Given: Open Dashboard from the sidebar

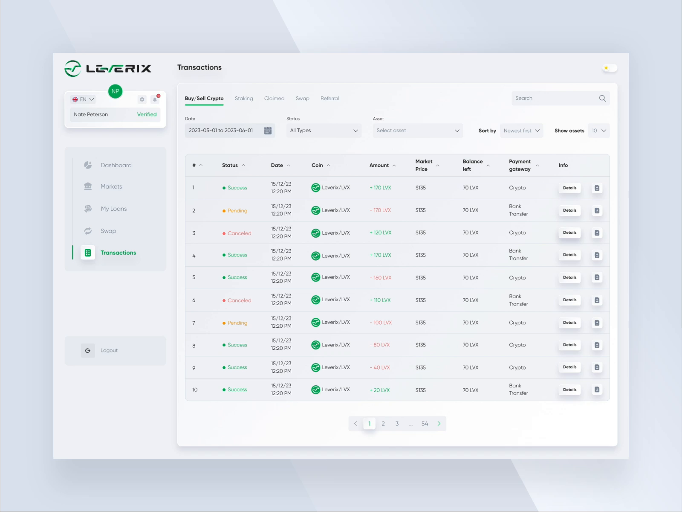Looking at the screenshot, I should (116, 166).
